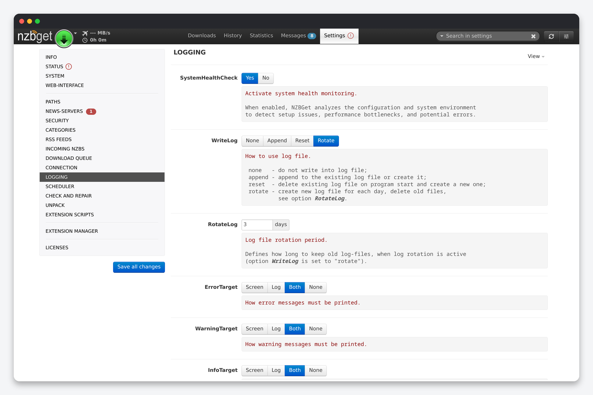Go to the CATEGORIES section
Image resolution: width=593 pixels, height=395 pixels.
[102, 130]
